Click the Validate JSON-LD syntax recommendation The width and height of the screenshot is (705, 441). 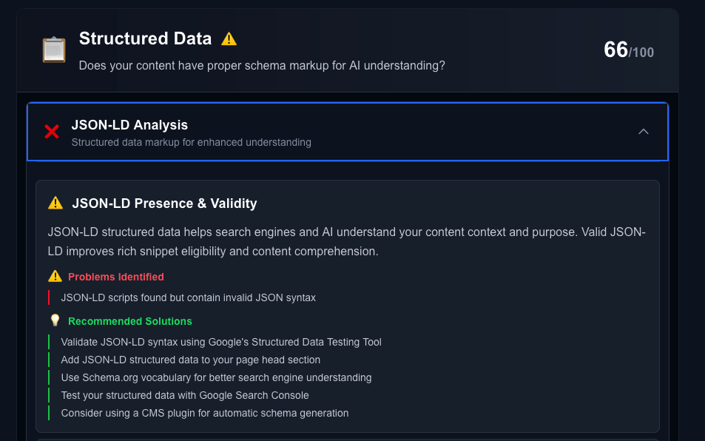(x=221, y=342)
